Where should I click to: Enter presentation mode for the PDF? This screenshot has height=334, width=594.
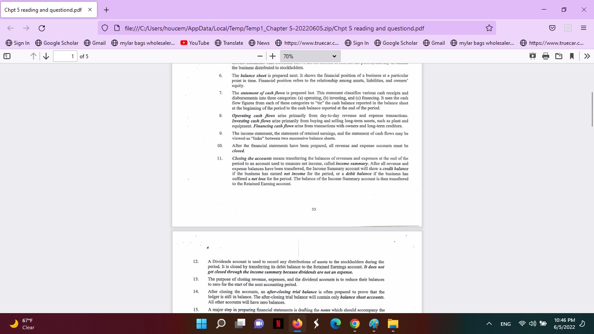click(532, 56)
